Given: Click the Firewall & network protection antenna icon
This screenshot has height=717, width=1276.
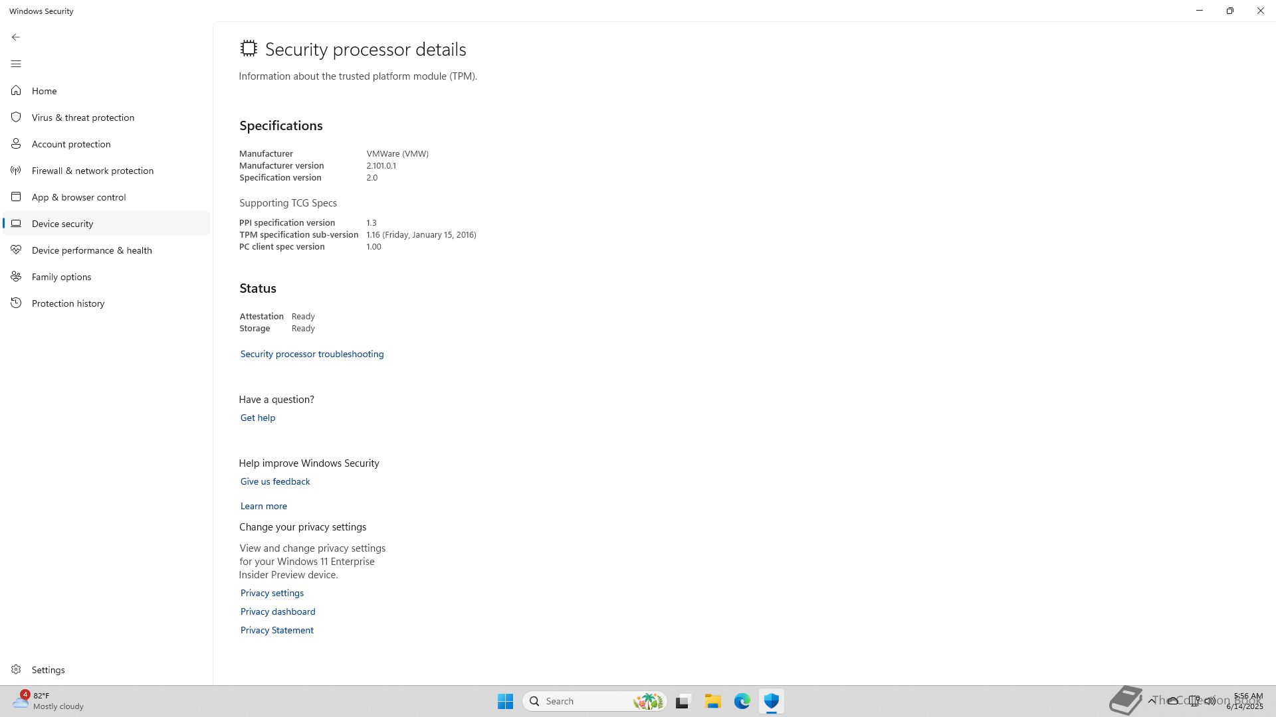Looking at the screenshot, I should [16, 171].
